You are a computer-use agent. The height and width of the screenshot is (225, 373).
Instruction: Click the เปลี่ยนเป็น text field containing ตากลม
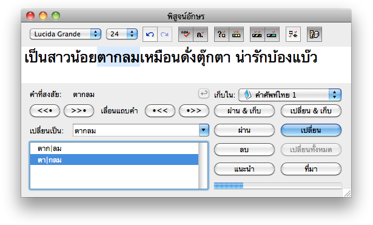[x=136, y=130]
